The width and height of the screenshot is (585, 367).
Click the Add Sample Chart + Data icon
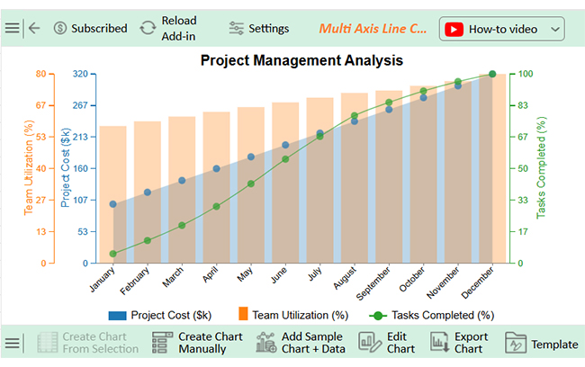pyautogui.click(x=265, y=343)
